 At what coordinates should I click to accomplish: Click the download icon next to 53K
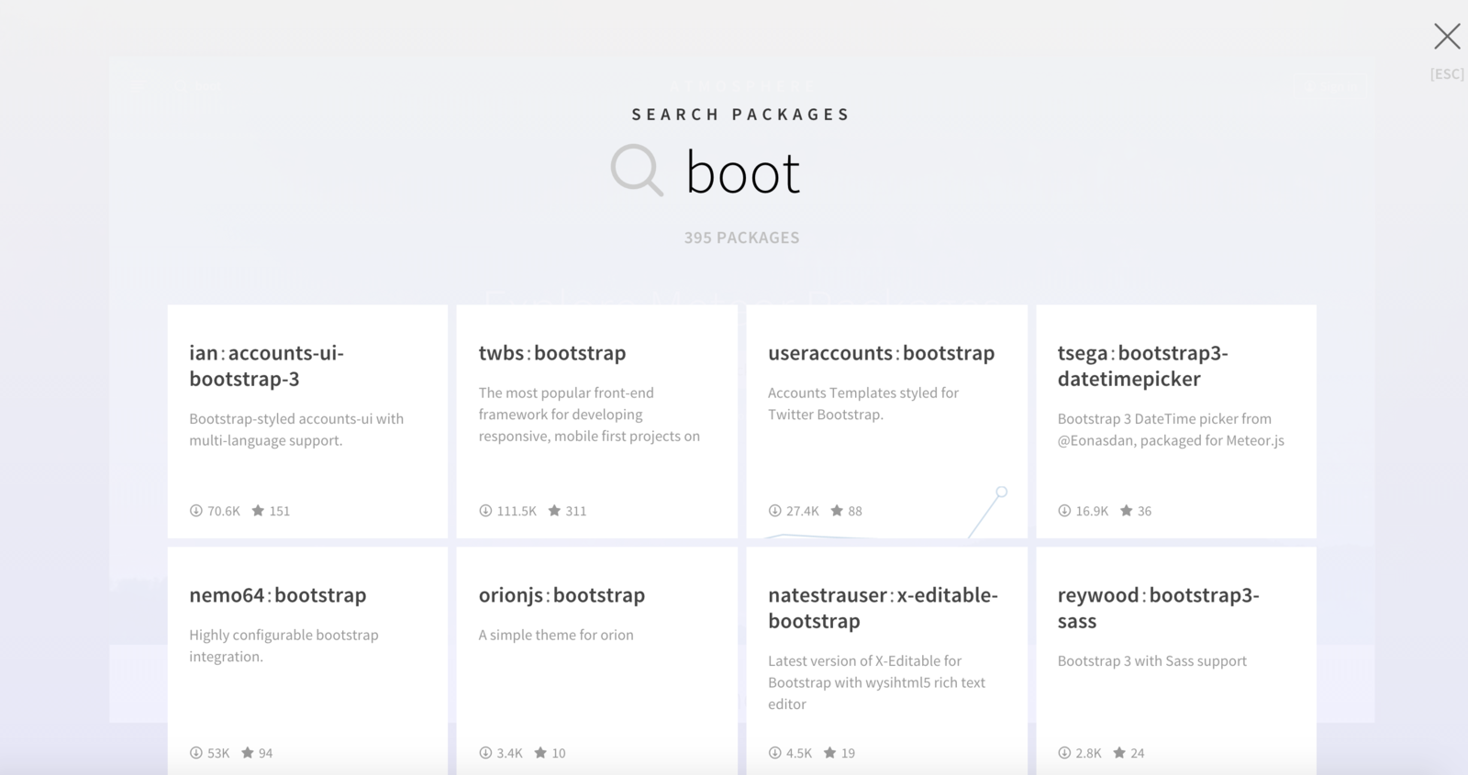coord(195,753)
